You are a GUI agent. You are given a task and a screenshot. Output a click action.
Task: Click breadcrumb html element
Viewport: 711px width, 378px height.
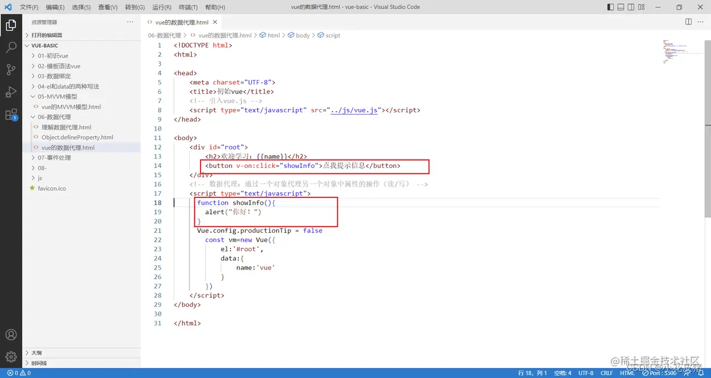point(270,35)
